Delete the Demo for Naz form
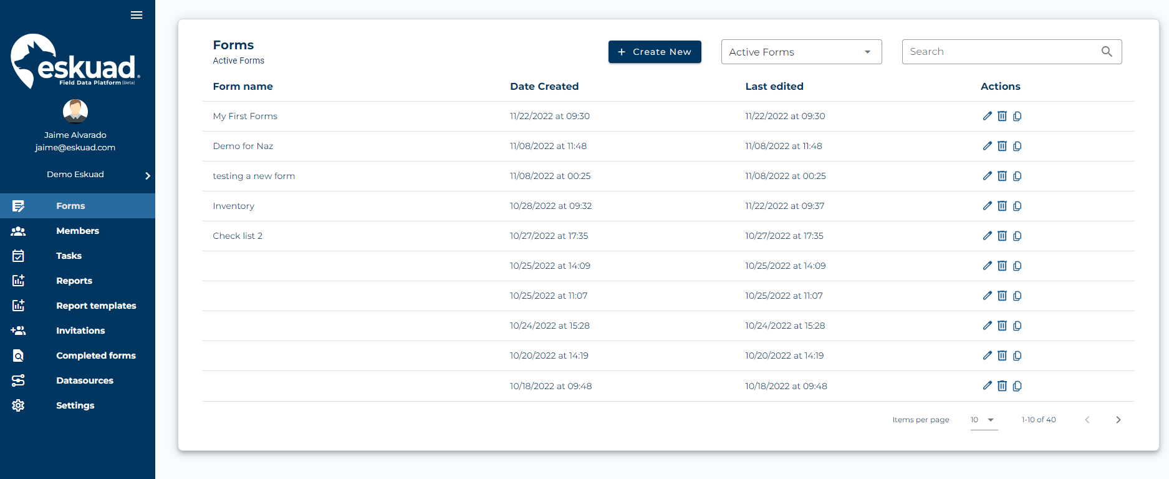 coord(1002,146)
